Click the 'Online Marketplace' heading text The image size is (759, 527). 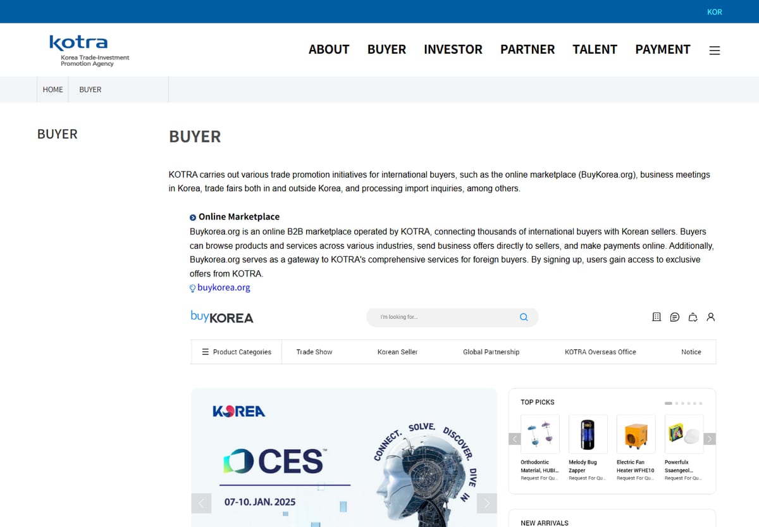tap(239, 216)
